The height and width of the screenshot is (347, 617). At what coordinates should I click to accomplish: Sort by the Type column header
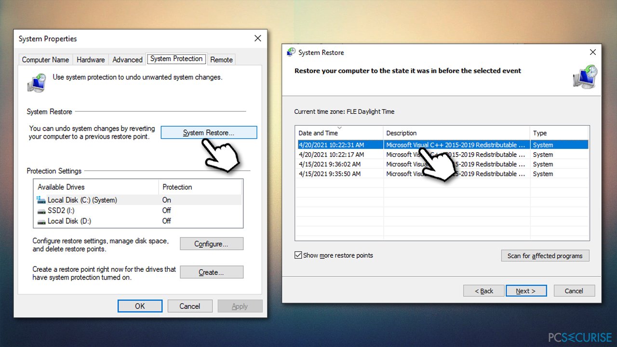click(x=560, y=133)
